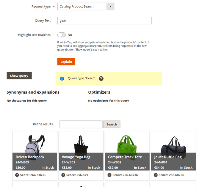Select the Driven Backpack product image
The height and width of the screenshot is (187, 202).
click(x=35, y=143)
